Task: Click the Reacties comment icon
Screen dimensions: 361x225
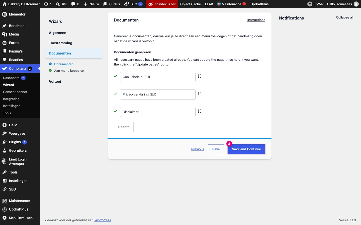Action: pyautogui.click(x=5, y=60)
